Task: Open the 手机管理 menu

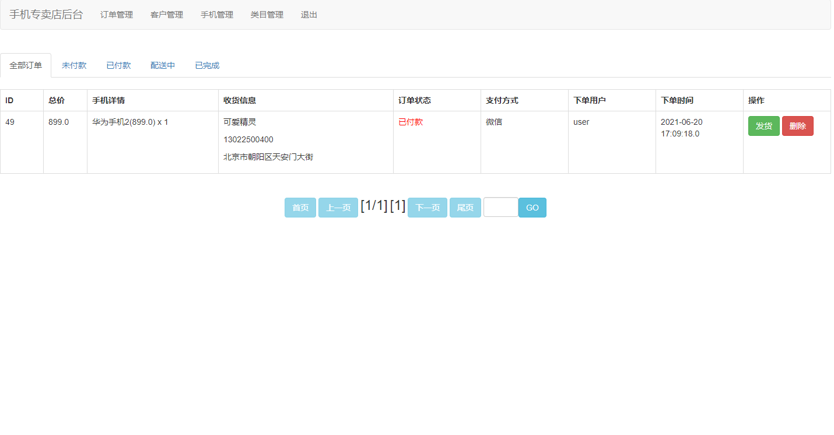Action: [x=216, y=15]
